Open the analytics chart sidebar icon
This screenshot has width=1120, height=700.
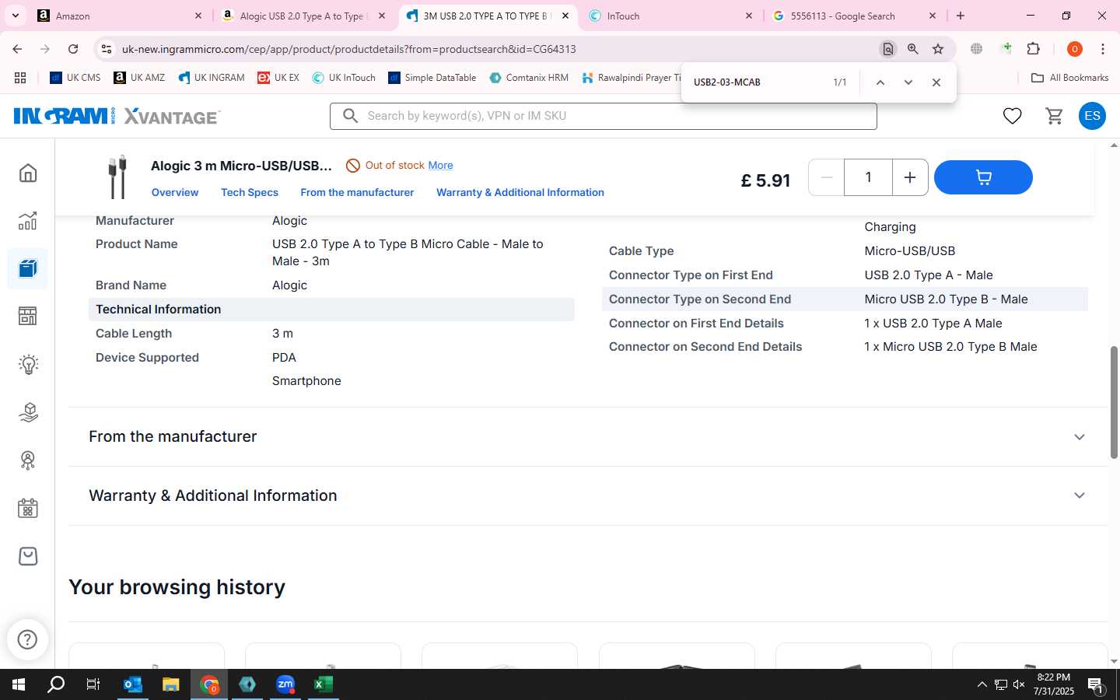click(x=28, y=221)
